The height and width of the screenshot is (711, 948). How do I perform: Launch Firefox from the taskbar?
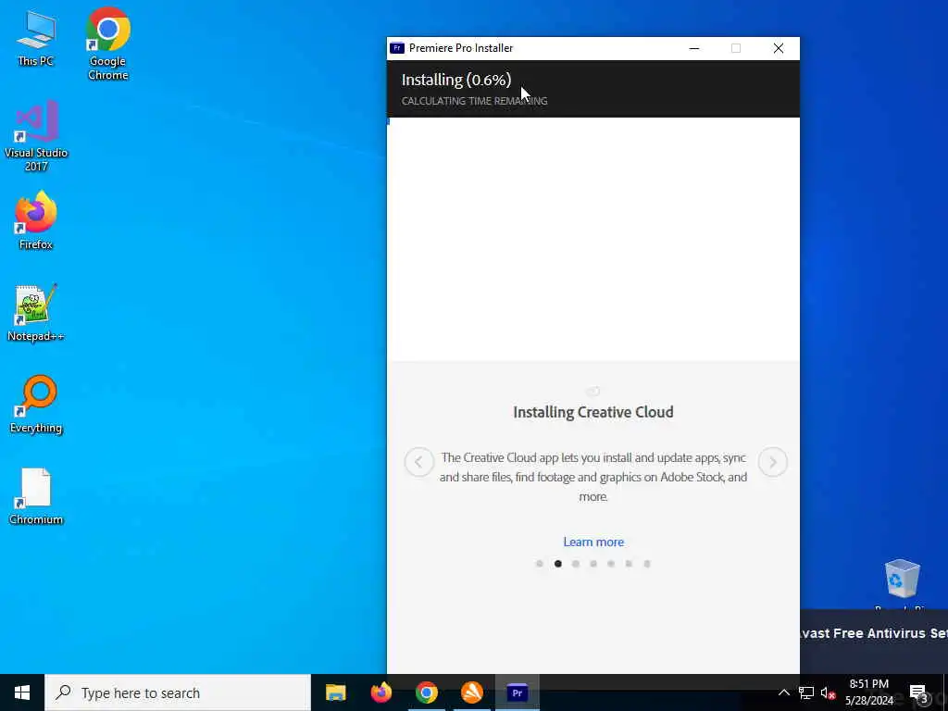(380, 692)
